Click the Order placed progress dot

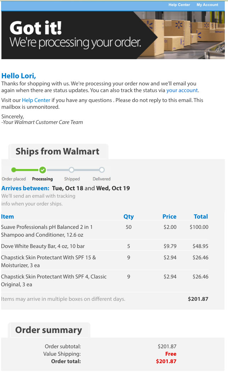(x=14, y=170)
